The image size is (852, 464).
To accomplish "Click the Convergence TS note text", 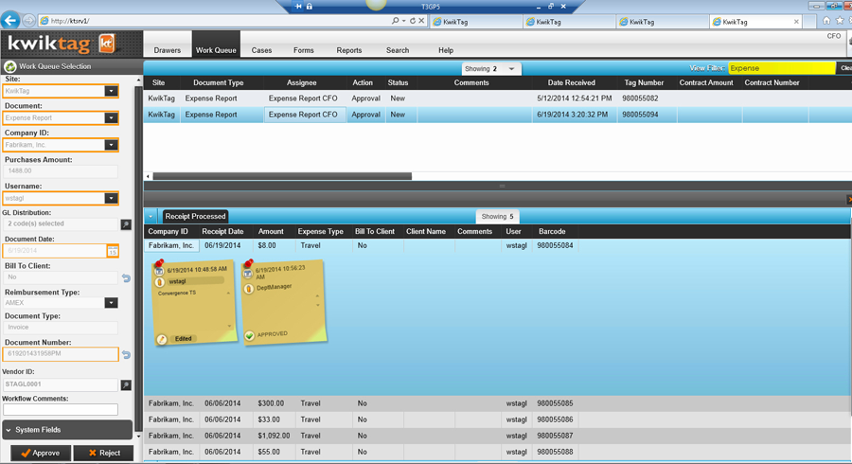I will point(177,293).
